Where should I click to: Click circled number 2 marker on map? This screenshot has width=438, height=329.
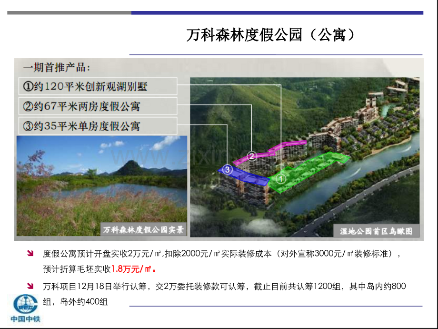point(252,155)
